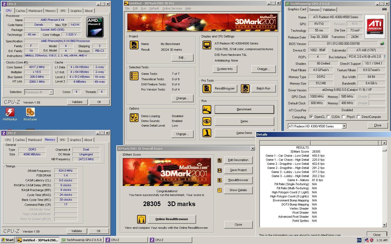Click the Demo eye icon

coord(207,121)
